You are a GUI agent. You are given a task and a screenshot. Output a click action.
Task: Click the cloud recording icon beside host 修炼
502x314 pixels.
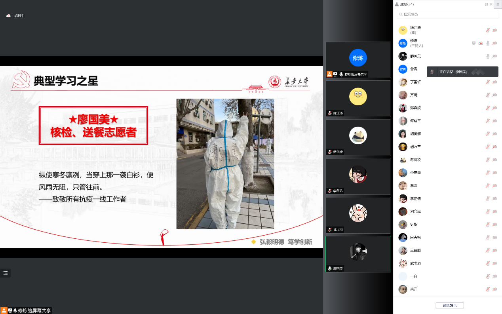pos(481,43)
